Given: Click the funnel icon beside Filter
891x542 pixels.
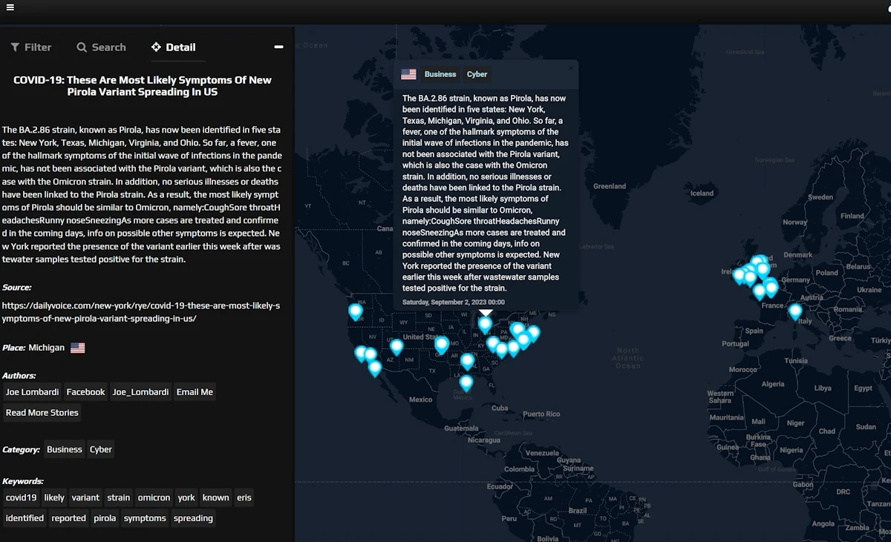Looking at the screenshot, I should (15, 47).
